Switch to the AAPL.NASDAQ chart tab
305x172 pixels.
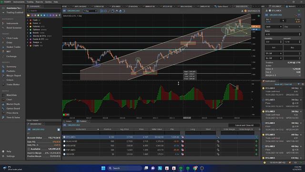point(80,6)
